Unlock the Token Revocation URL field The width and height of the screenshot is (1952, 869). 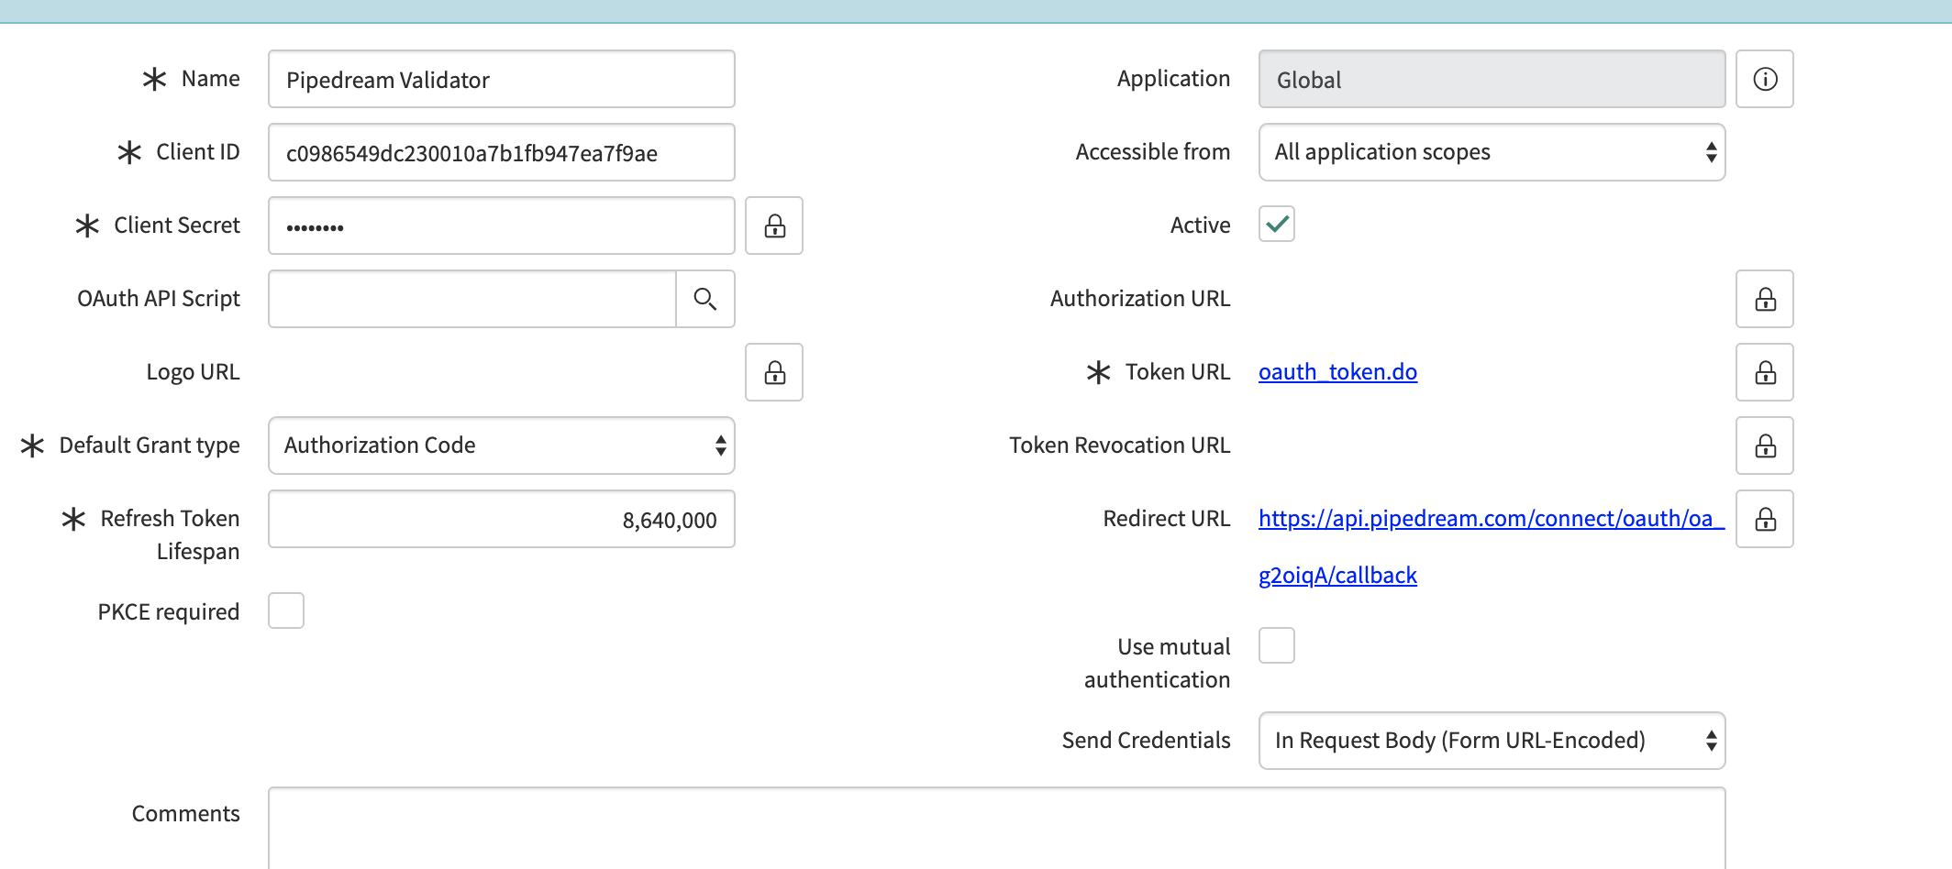pos(1764,445)
